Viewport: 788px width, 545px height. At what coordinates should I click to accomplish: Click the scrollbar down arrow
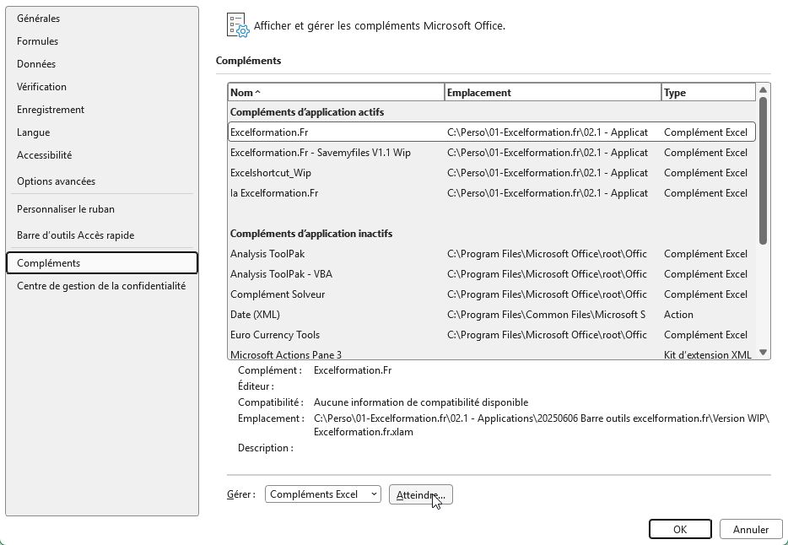762,353
